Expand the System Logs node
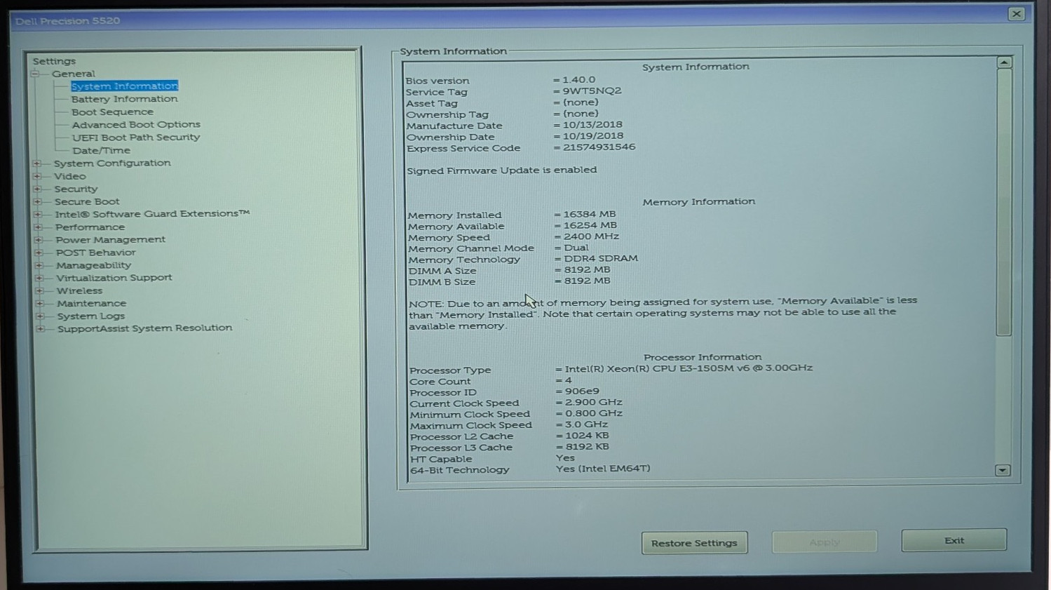This screenshot has width=1051, height=590. [x=40, y=316]
